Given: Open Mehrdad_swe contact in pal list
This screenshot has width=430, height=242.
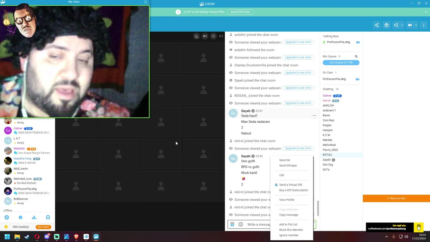Looking at the screenshot, I should [28, 181].
